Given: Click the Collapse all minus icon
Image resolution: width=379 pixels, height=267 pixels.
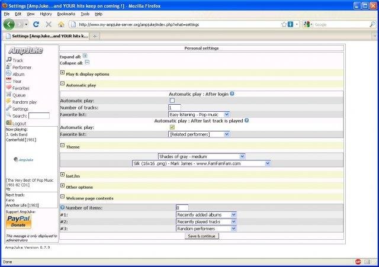Looking at the screenshot, I should pyautogui.click(x=87, y=62).
